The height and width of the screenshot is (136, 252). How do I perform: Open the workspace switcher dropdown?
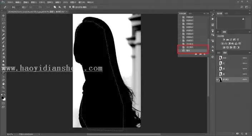tap(247, 7)
